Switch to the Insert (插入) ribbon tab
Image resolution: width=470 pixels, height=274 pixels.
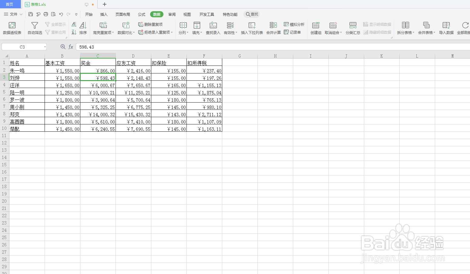coord(104,14)
